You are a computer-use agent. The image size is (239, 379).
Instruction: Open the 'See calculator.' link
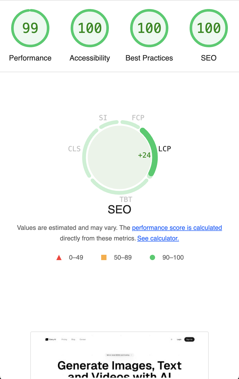click(x=158, y=238)
